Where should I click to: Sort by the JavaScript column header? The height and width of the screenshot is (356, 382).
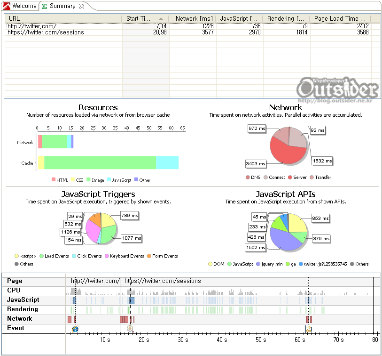(239, 18)
